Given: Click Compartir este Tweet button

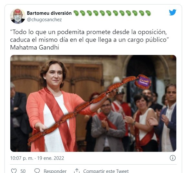Looking at the screenshot, I should (x=106, y=171).
